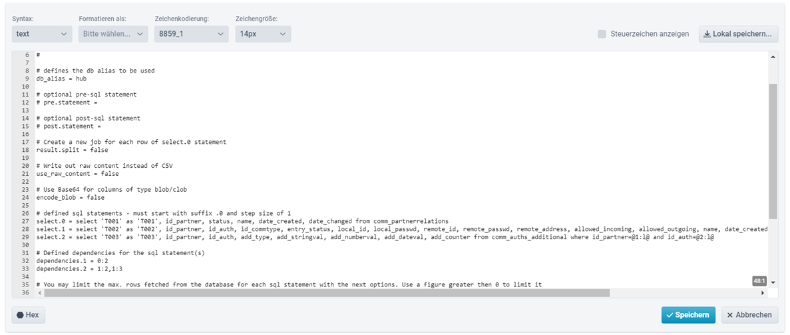Click the Lokal speichern download button
This screenshot has width=790, height=335.
tap(738, 35)
